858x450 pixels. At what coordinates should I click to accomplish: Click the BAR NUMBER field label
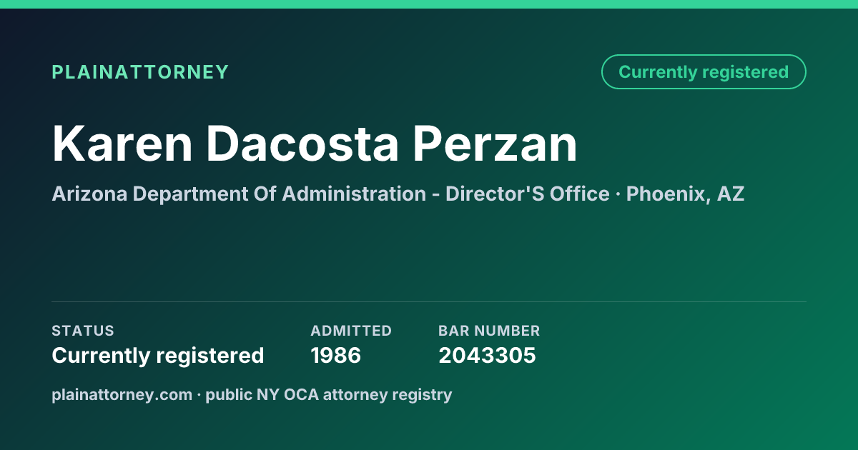pos(489,331)
